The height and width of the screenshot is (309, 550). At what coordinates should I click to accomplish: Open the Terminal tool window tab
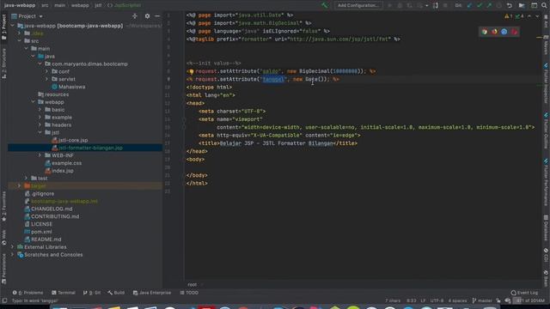pos(64,293)
